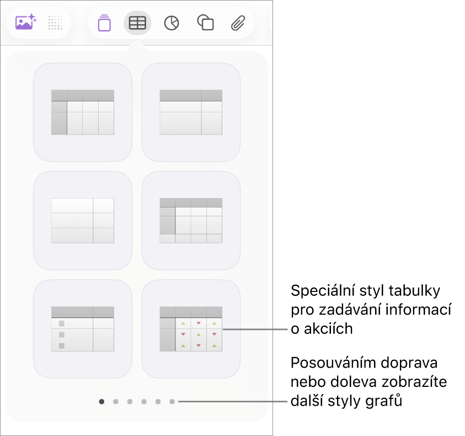
Task: Click the paperclip attachment icon
Action: coord(238,23)
